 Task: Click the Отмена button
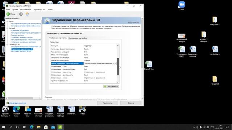point(131,103)
